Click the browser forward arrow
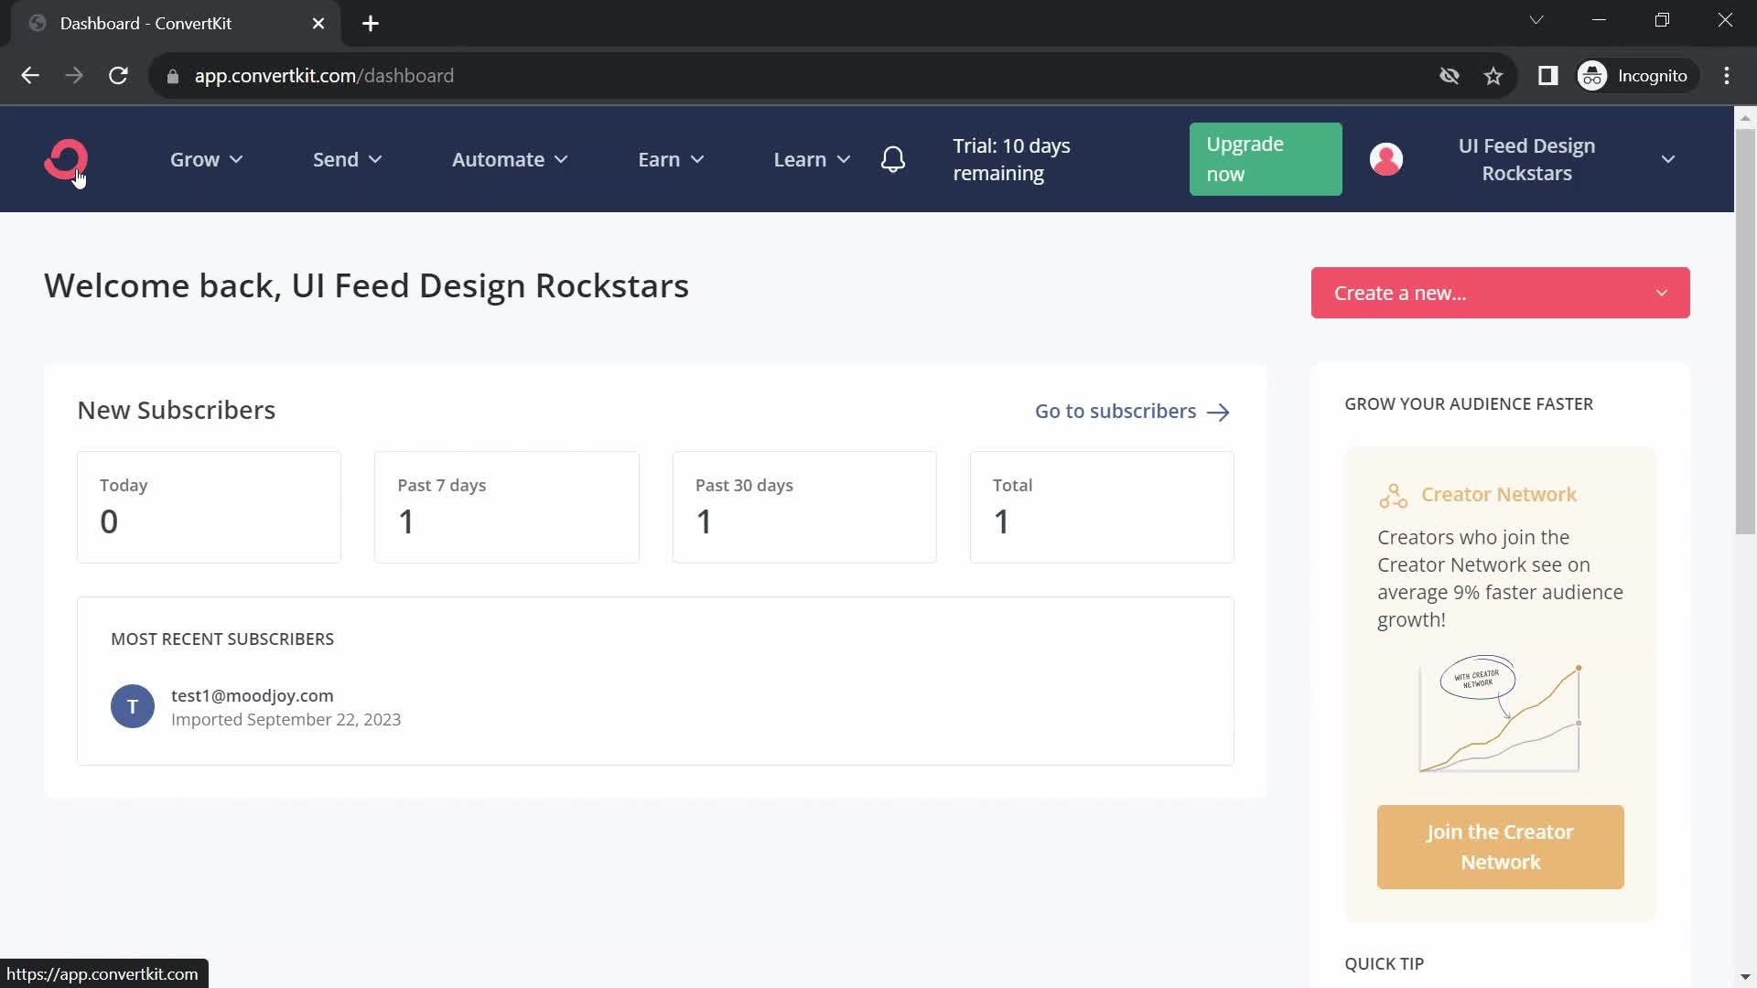Screen dimensions: 1757x988 (x=74, y=76)
